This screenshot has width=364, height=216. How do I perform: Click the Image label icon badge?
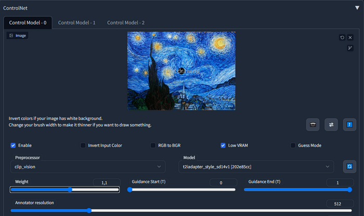[x=17, y=36]
